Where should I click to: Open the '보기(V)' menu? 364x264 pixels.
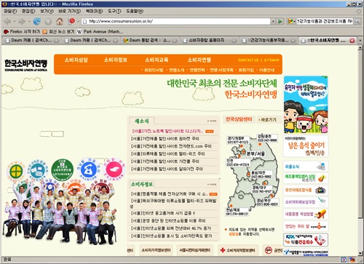coord(47,11)
